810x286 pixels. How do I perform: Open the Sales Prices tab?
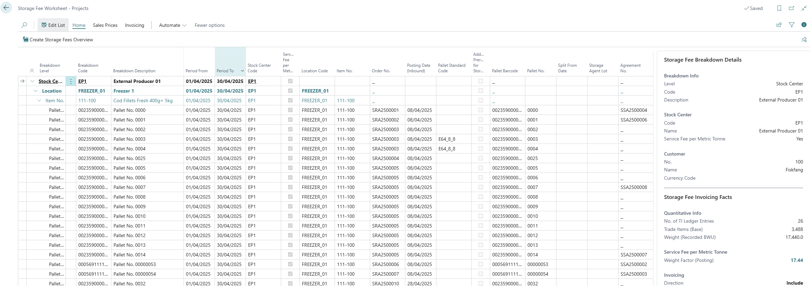(x=105, y=25)
